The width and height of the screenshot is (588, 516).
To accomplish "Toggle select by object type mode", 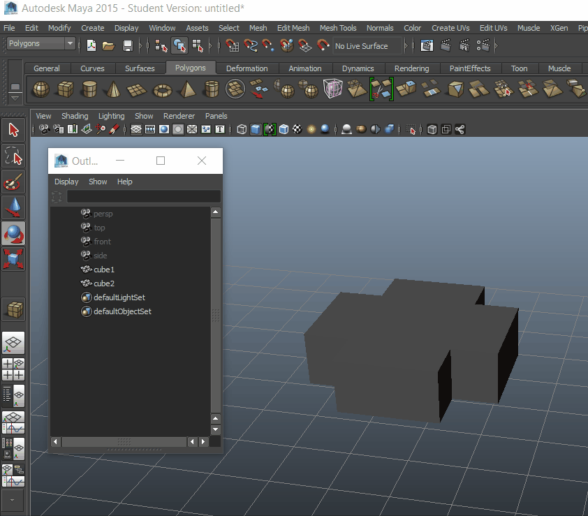I will [179, 46].
